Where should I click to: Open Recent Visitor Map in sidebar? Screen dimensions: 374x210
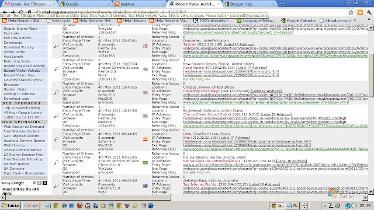19,75
